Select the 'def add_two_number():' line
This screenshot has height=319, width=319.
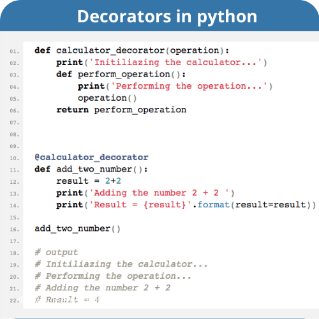(91, 170)
